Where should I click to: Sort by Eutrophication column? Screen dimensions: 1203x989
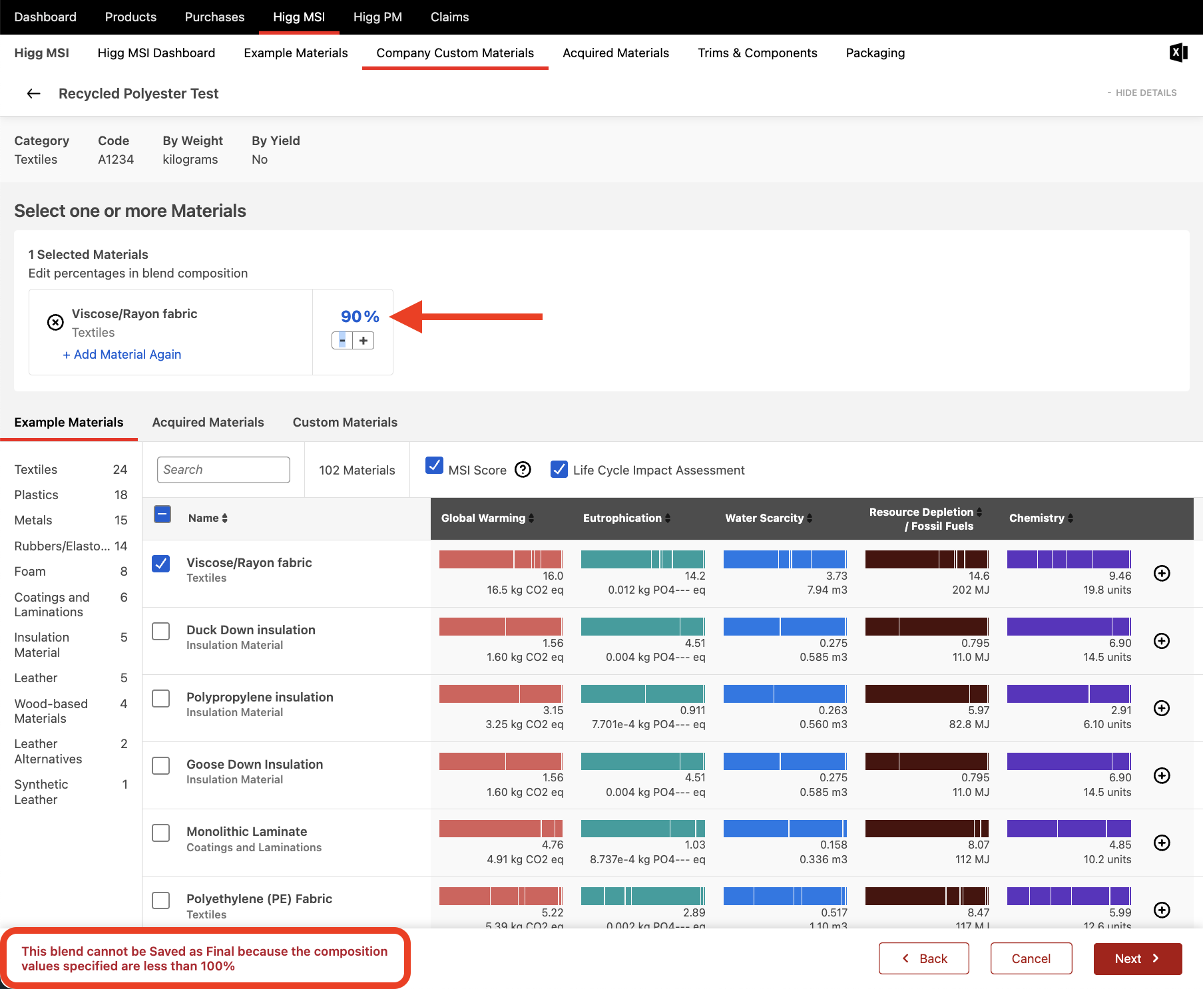coord(626,518)
